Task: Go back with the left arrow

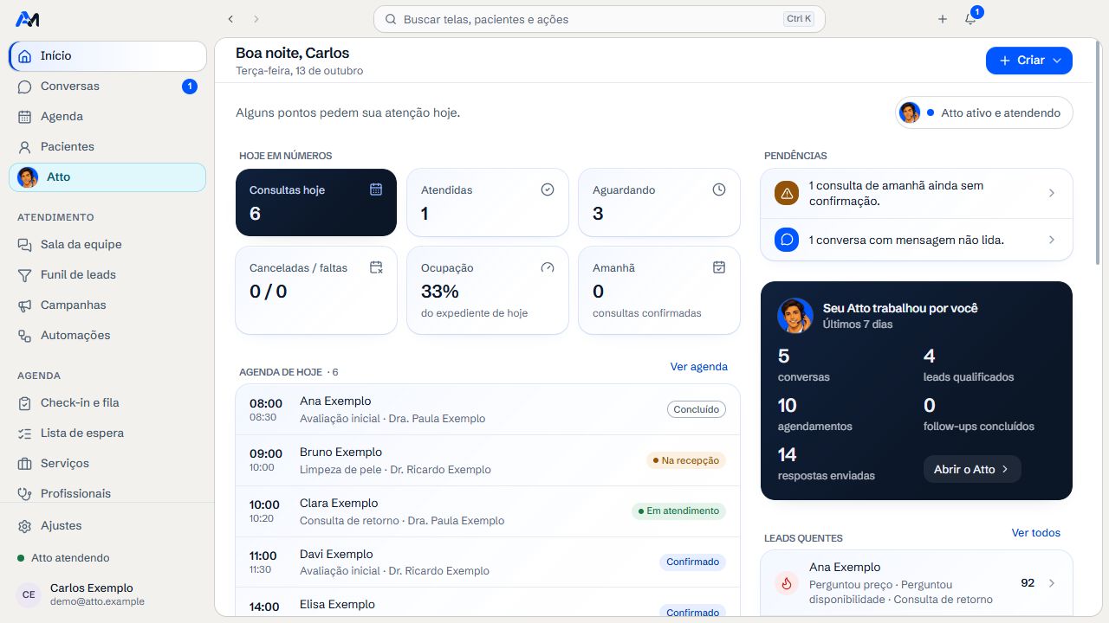Action: pos(230,19)
